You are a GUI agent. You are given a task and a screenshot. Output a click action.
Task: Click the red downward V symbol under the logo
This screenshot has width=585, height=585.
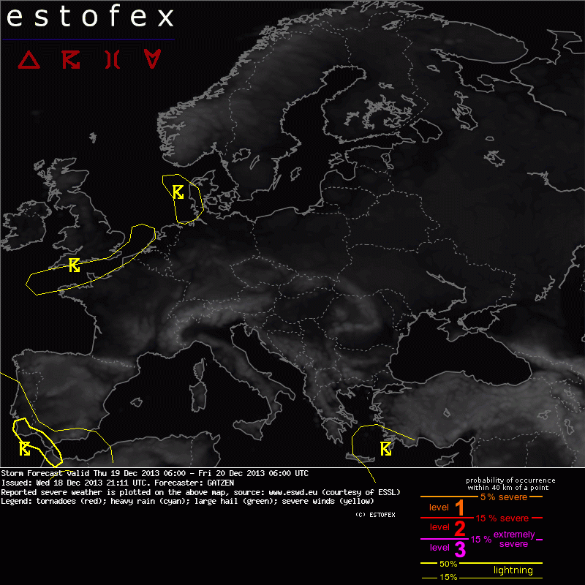pyautogui.click(x=152, y=58)
